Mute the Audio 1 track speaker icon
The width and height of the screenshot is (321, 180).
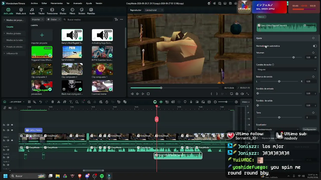point(8,150)
